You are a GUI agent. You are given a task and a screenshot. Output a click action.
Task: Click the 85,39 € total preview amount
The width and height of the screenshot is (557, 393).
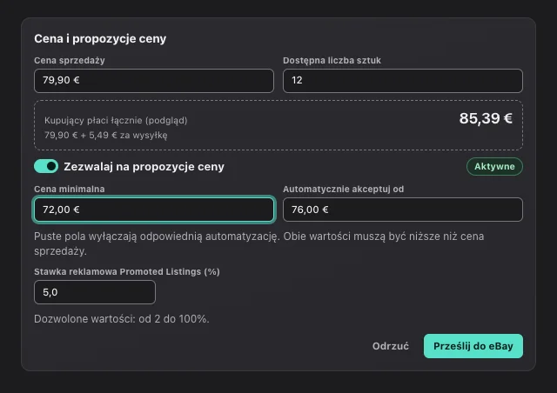(486, 118)
